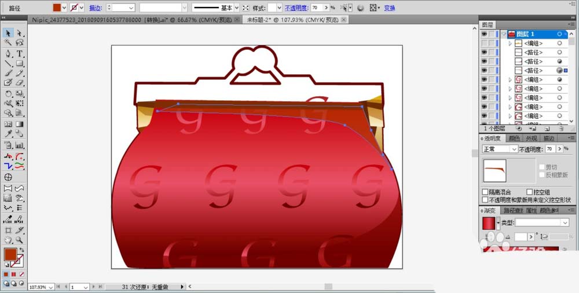This screenshot has height=293, width=579.
Task: Select the Rectangle tool
Action: tap(19, 63)
